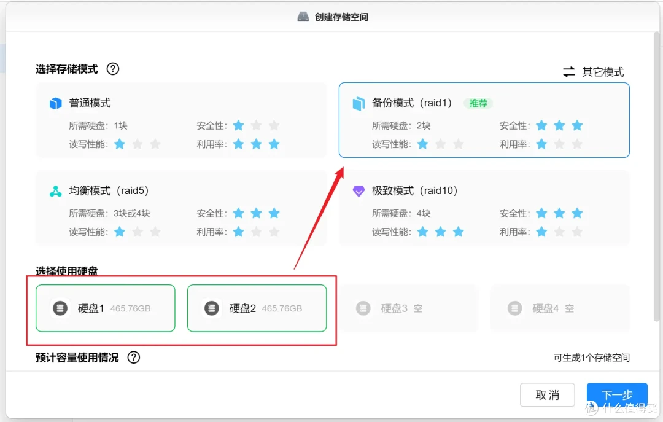Click the blue cube icon of 普通模式
The width and height of the screenshot is (663, 422).
click(55, 103)
